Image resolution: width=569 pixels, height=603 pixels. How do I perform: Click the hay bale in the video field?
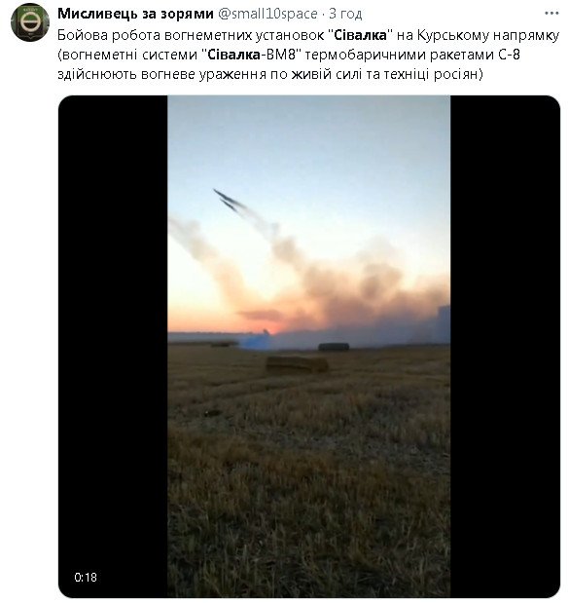coord(297,364)
